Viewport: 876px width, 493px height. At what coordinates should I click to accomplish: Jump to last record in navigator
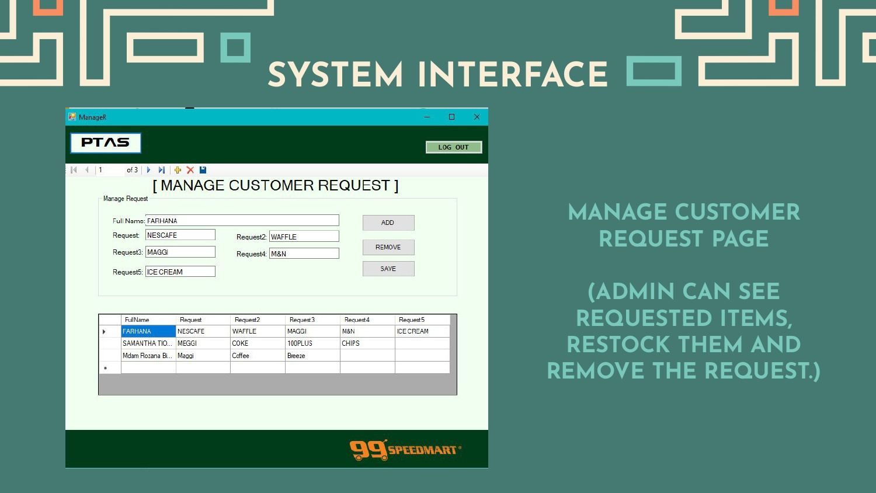(162, 170)
